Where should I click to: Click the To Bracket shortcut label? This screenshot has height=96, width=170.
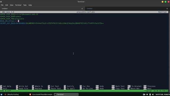136,86
